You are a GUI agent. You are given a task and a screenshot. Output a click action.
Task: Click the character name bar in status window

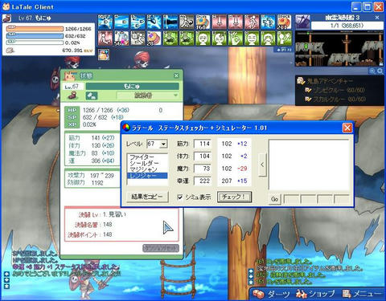(x=132, y=86)
